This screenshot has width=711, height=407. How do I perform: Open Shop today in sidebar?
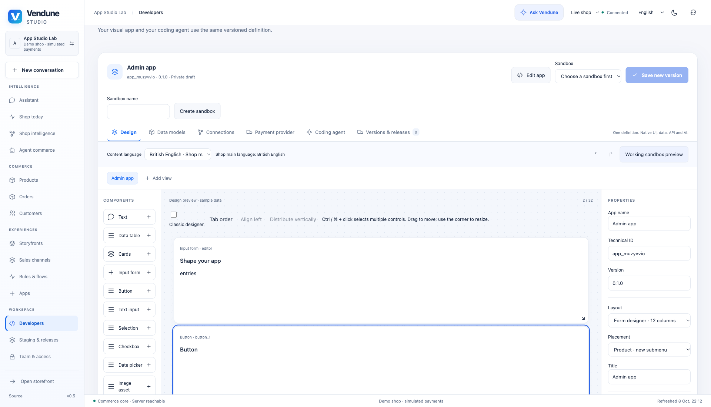pyautogui.click(x=41, y=117)
